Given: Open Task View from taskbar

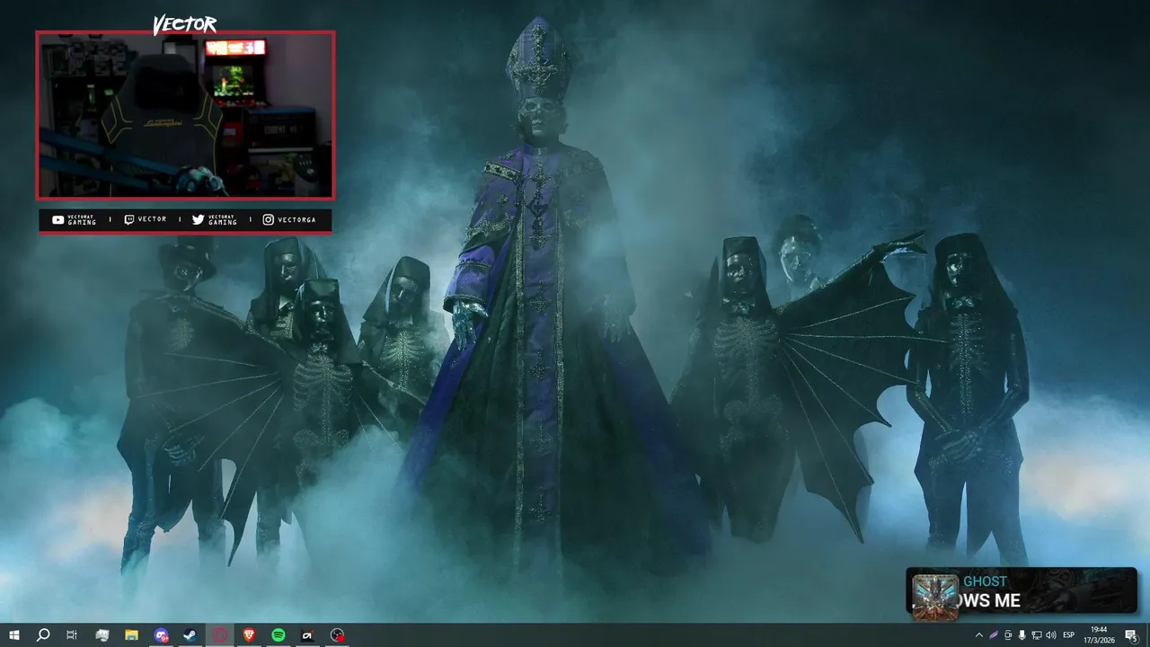Looking at the screenshot, I should (x=72, y=635).
